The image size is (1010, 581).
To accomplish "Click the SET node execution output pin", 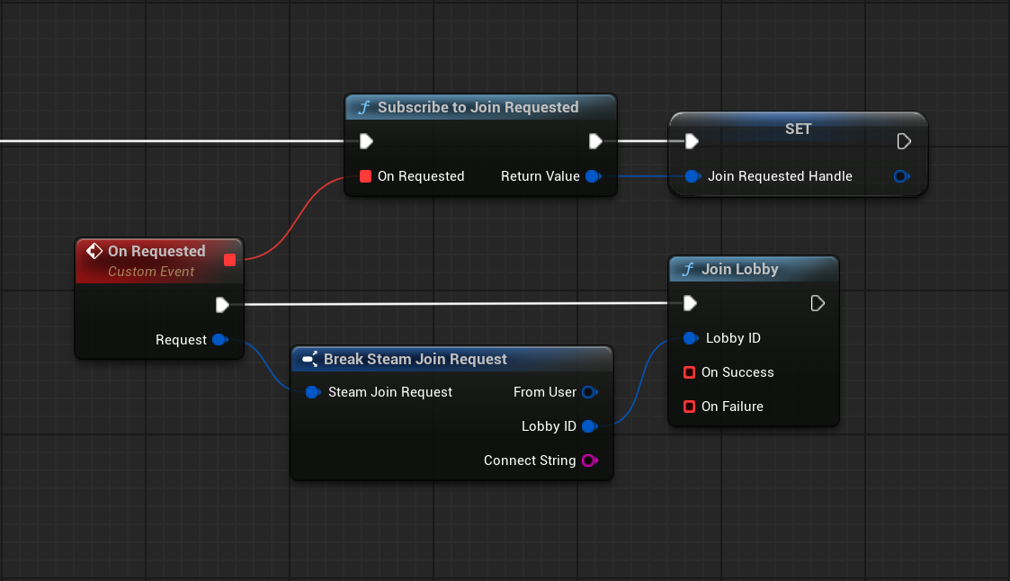I will [904, 141].
